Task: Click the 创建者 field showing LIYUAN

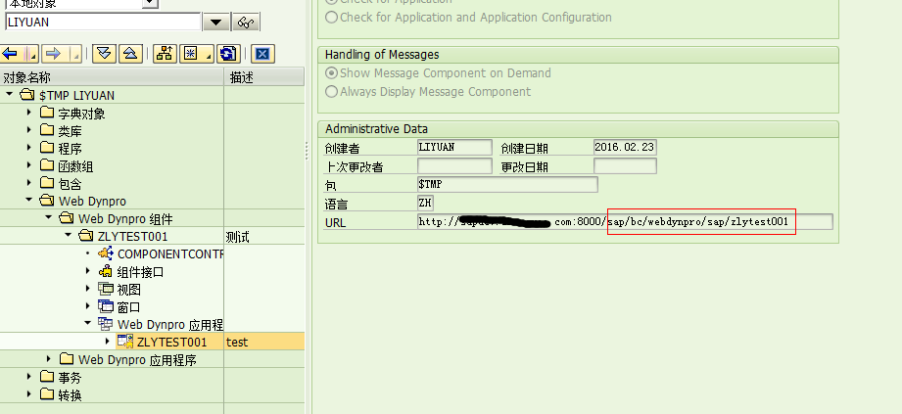Action: point(454,147)
